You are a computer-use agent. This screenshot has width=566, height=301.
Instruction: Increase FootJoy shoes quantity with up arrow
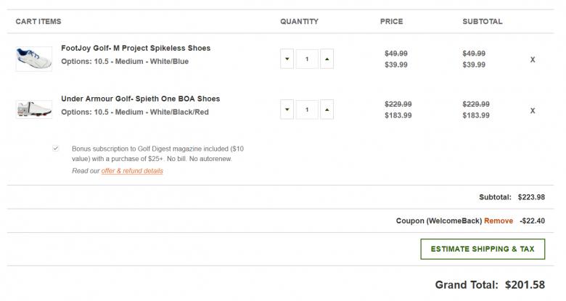(326, 59)
